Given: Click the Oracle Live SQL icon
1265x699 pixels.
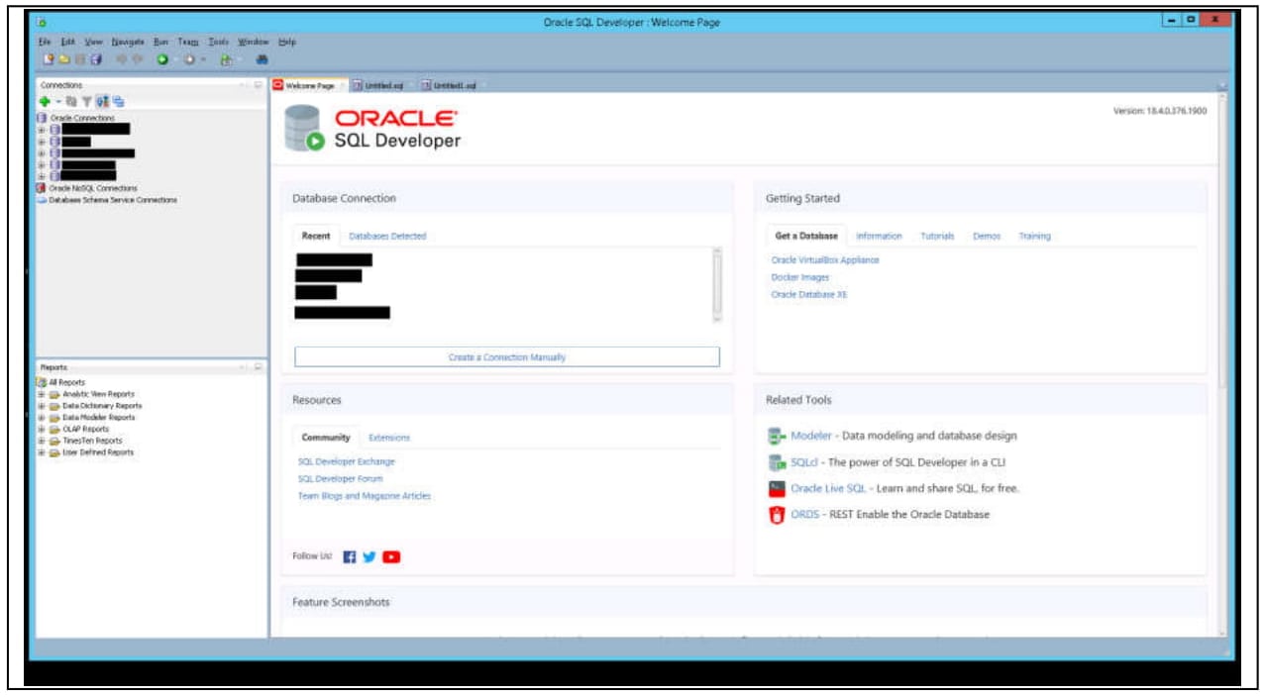Looking at the screenshot, I should [x=777, y=488].
